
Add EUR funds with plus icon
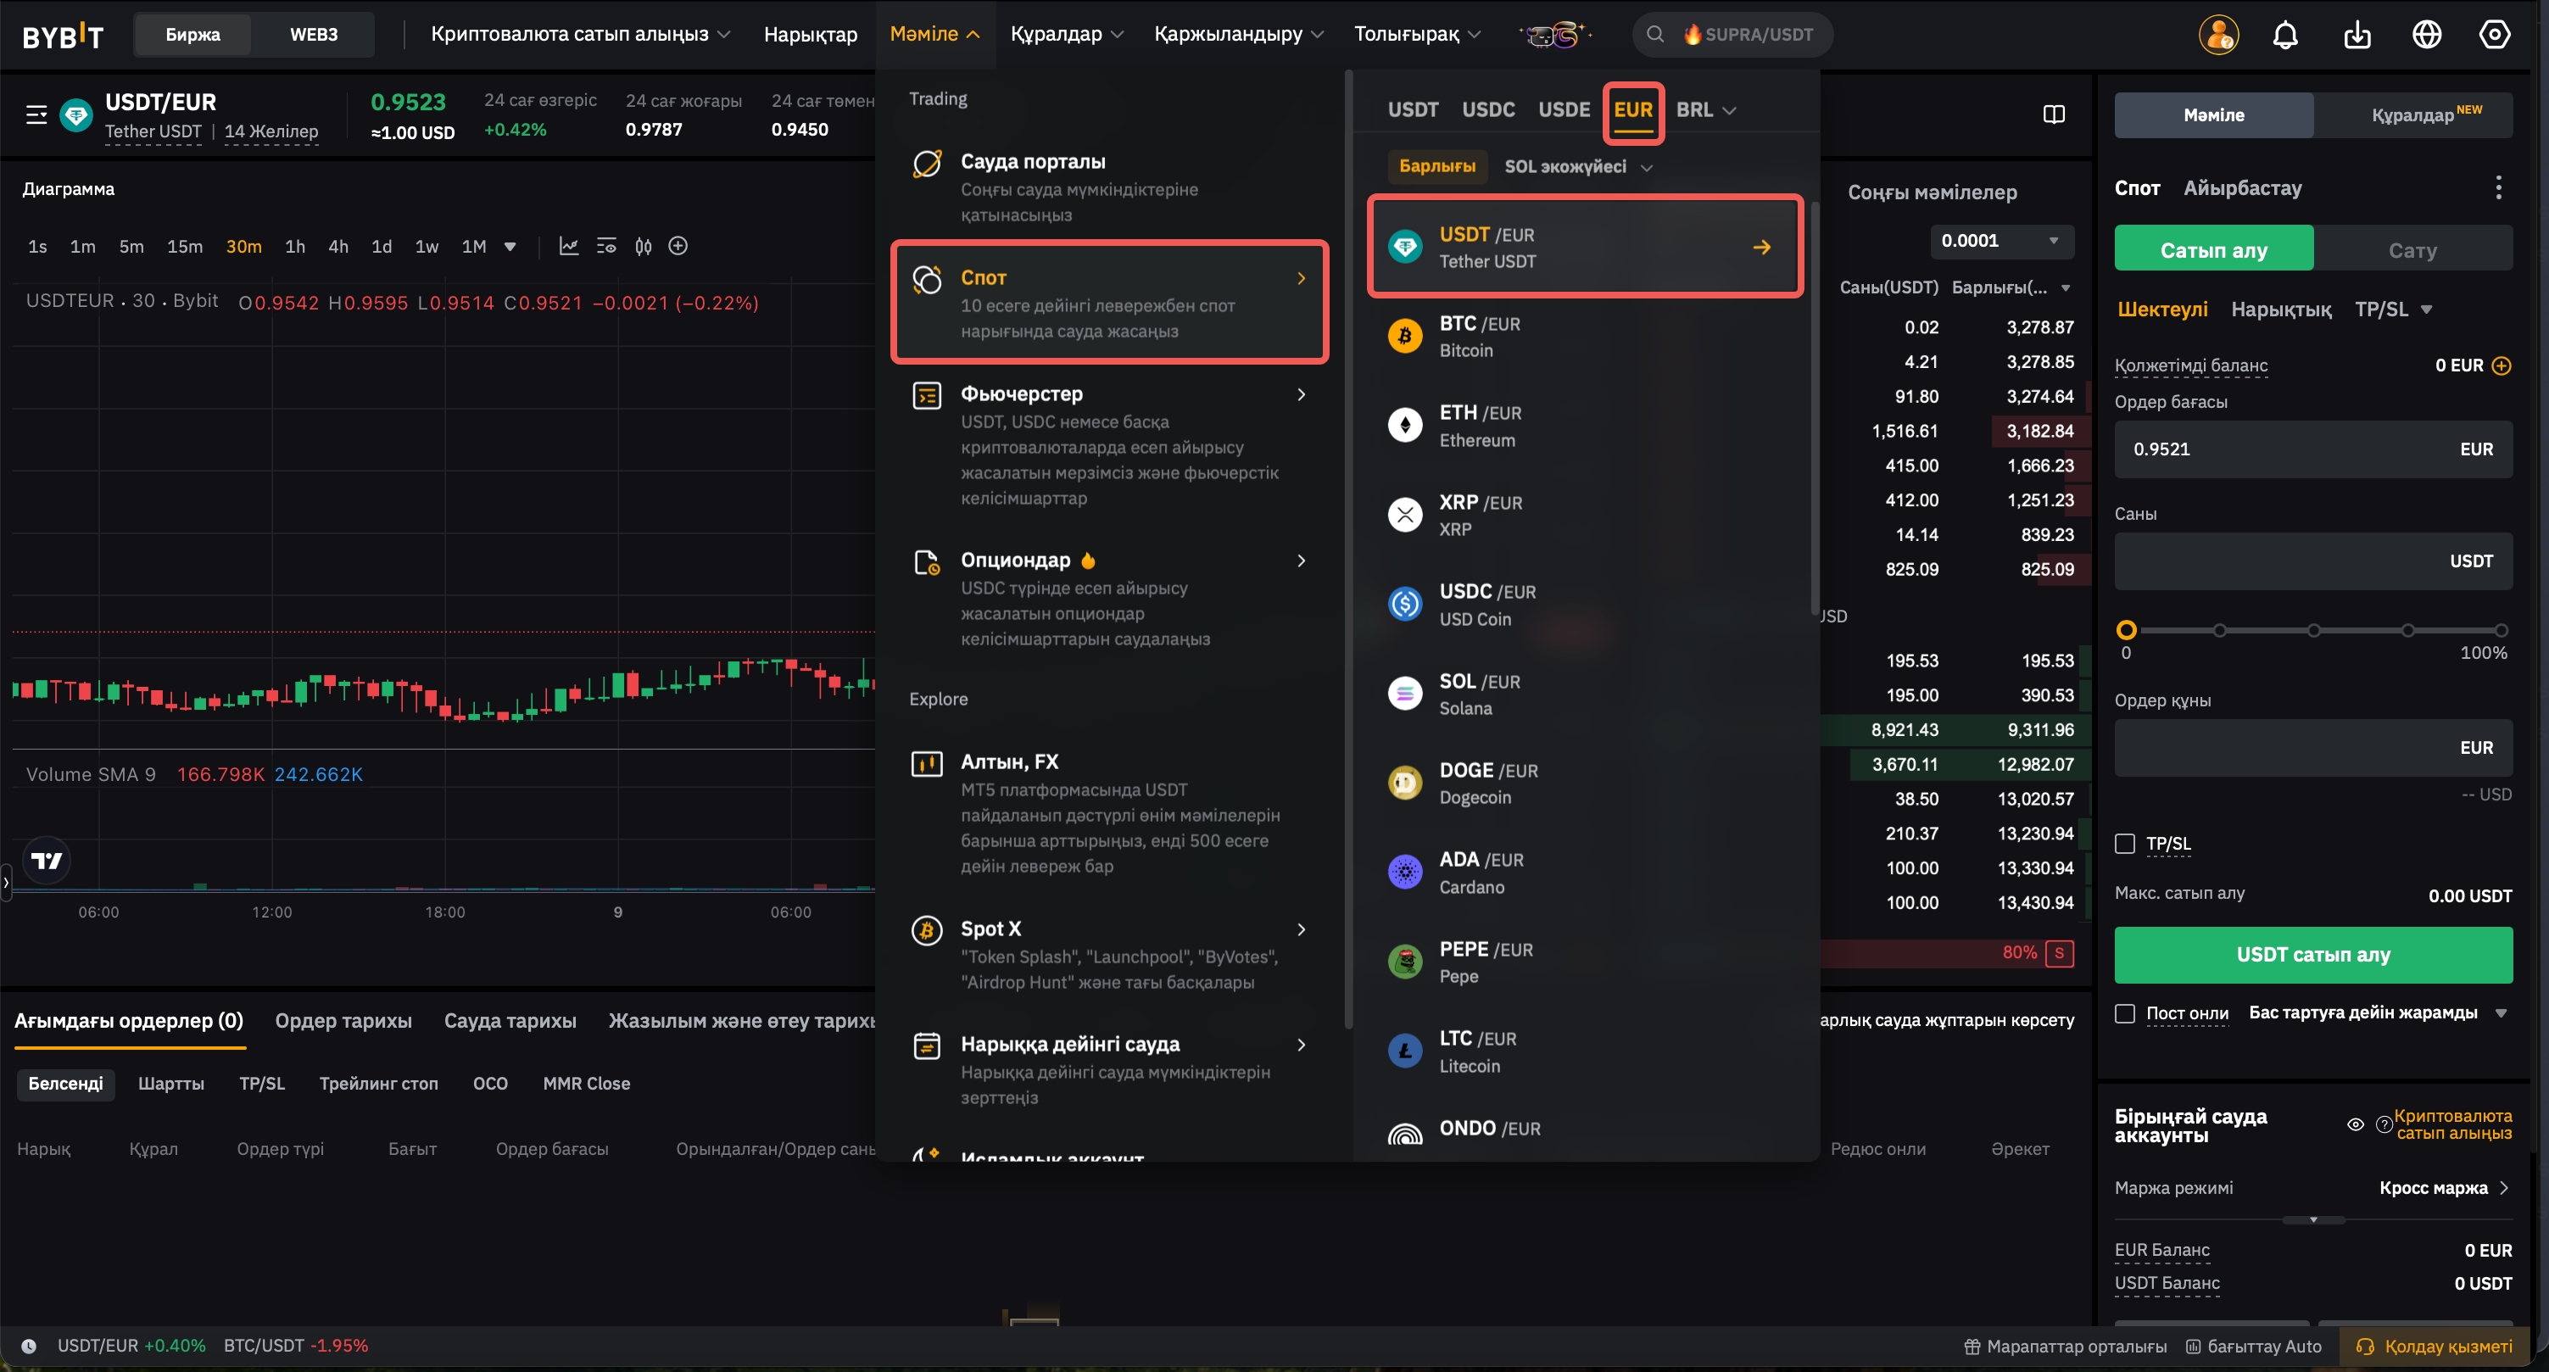pyautogui.click(x=2502, y=366)
